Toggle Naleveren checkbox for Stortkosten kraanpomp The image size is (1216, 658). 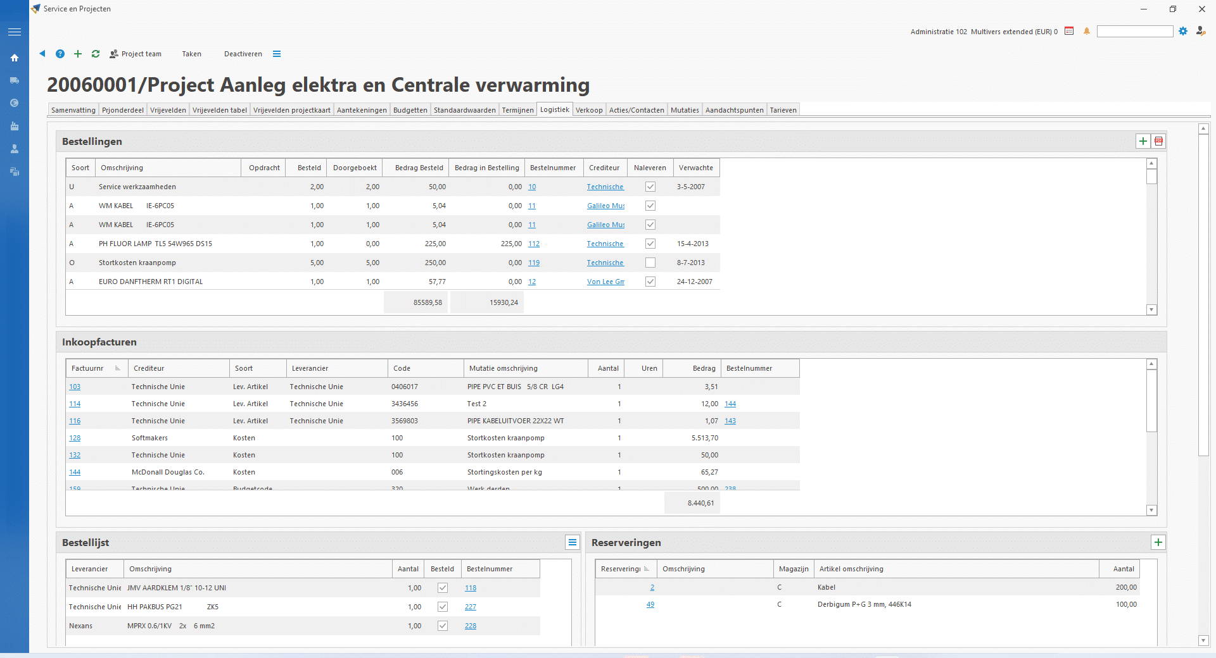coord(650,263)
